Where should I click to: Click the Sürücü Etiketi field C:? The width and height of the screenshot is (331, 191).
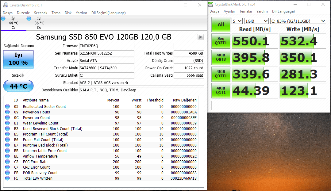coord(107,75)
